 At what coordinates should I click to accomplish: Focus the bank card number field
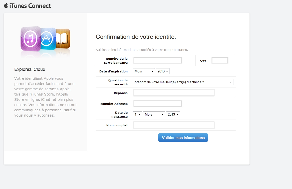click(158, 60)
